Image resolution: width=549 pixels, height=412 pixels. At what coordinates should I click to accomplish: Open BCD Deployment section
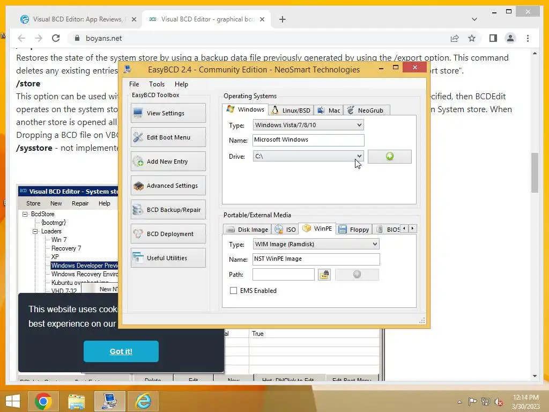168,234
